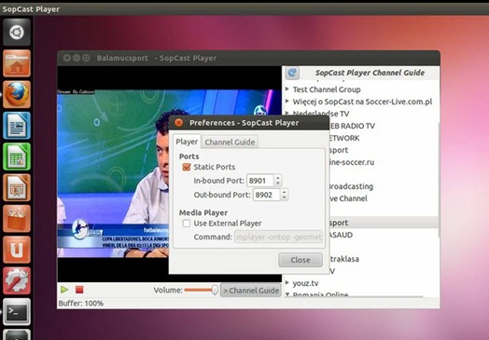Expand the Nederlandse TV group
The height and width of the screenshot is (340, 489).
pyautogui.click(x=287, y=112)
